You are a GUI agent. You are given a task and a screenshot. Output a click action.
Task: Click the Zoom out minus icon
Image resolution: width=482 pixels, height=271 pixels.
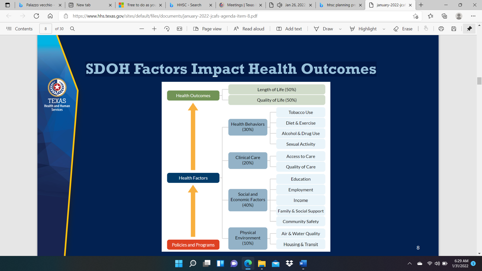(142, 29)
